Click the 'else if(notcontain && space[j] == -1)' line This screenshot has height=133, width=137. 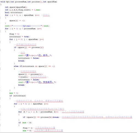(34, 66)
